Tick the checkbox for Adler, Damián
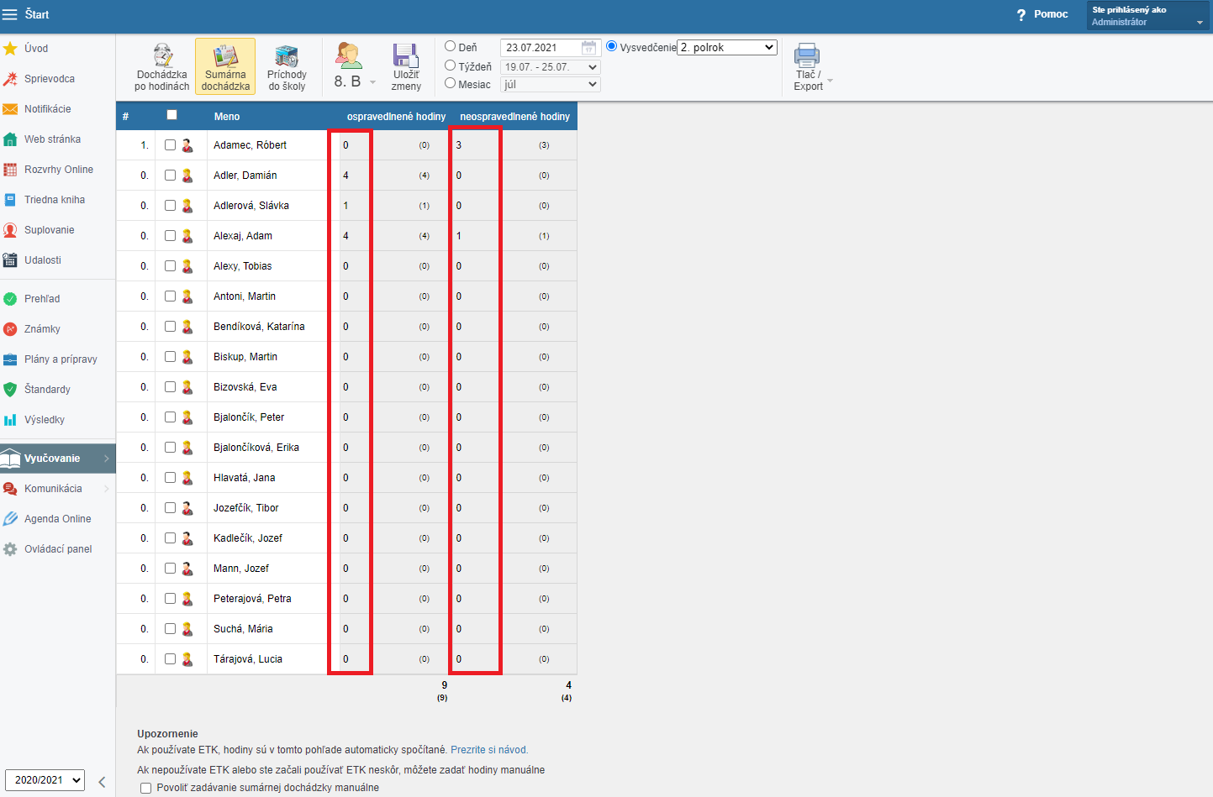This screenshot has width=1213, height=797. coord(171,176)
